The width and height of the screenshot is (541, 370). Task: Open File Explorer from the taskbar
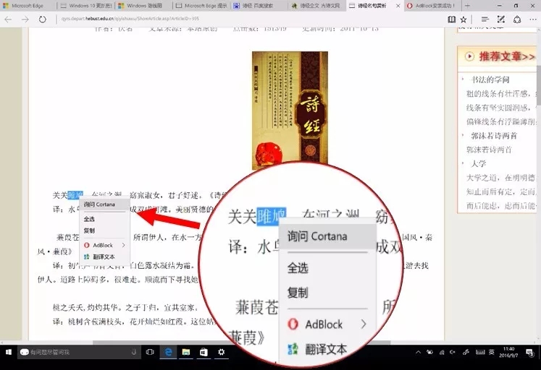(186, 352)
